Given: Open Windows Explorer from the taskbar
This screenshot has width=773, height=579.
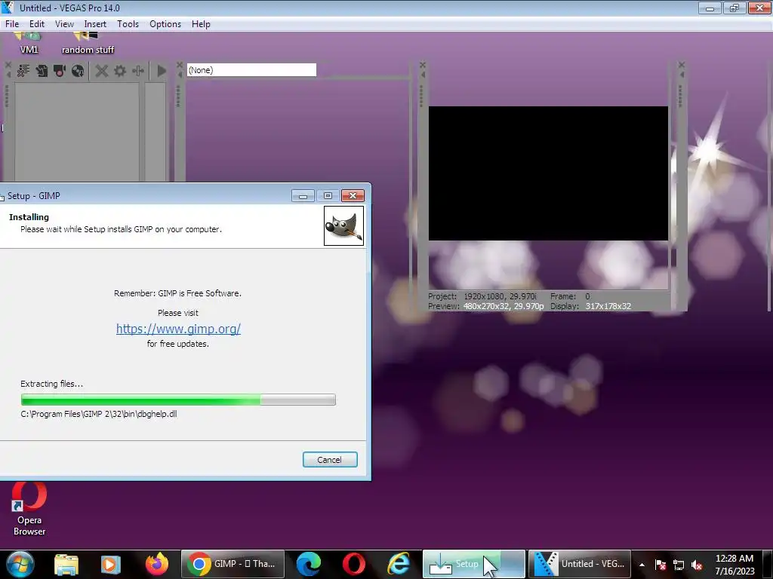Looking at the screenshot, I should coord(66,564).
